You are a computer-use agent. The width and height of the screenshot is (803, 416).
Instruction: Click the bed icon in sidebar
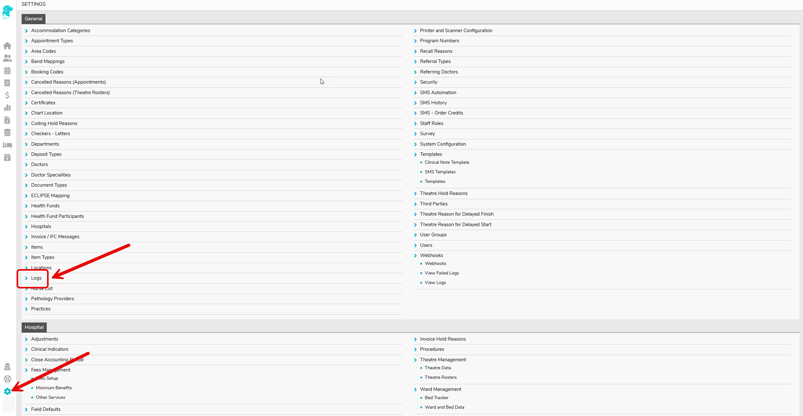7,145
